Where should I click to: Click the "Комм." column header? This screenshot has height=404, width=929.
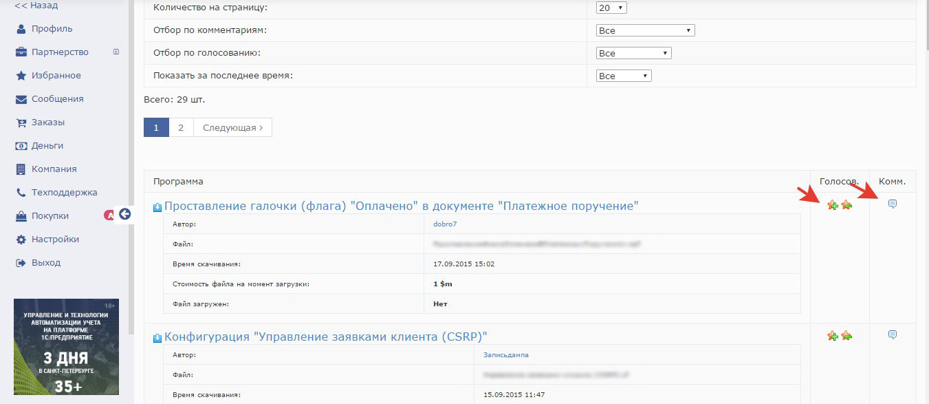(893, 182)
